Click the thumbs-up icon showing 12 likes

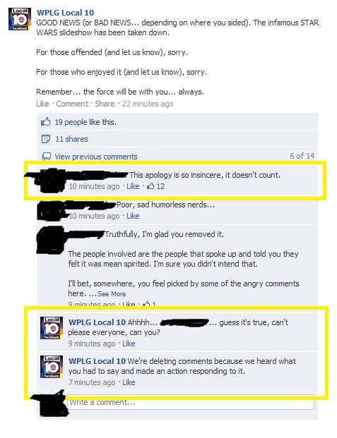click(150, 186)
